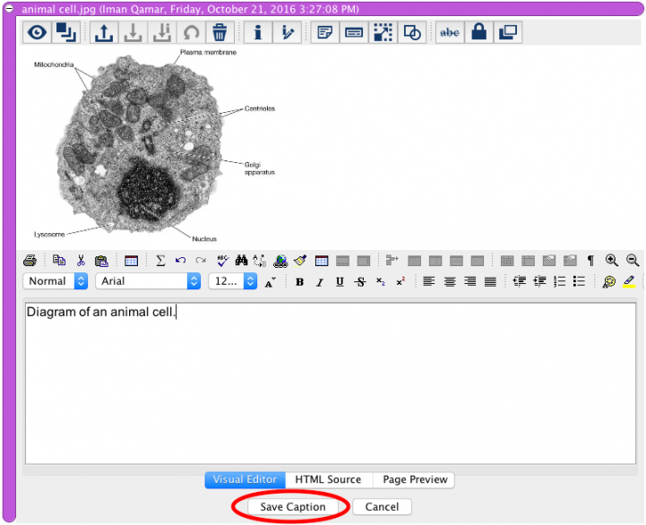Click the info 'i' icon
Screen dimensions: 646x525
tap(258, 32)
